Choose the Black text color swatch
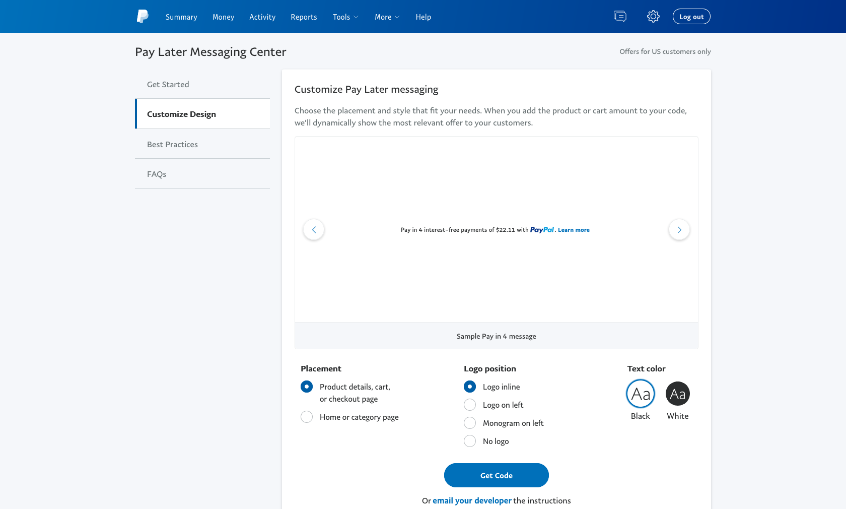The width and height of the screenshot is (846, 509). coord(641,394)
